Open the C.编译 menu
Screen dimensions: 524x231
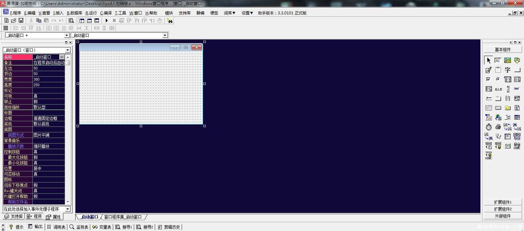point(106,13)
